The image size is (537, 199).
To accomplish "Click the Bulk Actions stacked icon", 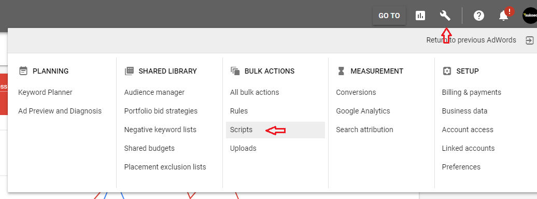I will point(235,71).
